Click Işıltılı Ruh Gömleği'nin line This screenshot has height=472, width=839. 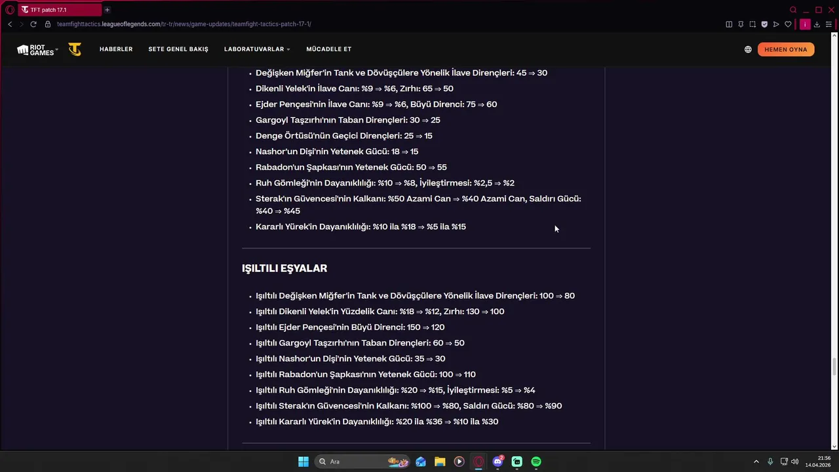point(395,390)
